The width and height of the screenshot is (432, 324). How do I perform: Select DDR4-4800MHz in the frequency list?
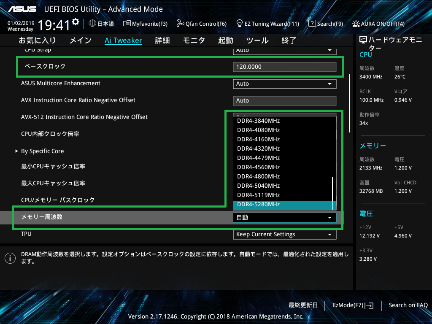pyautogui.click(x=258, y=176)
